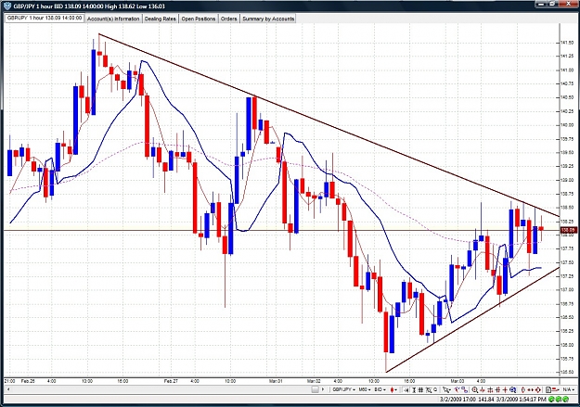Switch to the Account(s) Information tab
The width and height of the screenshot is (580, 407).
(x=113, y=19)
